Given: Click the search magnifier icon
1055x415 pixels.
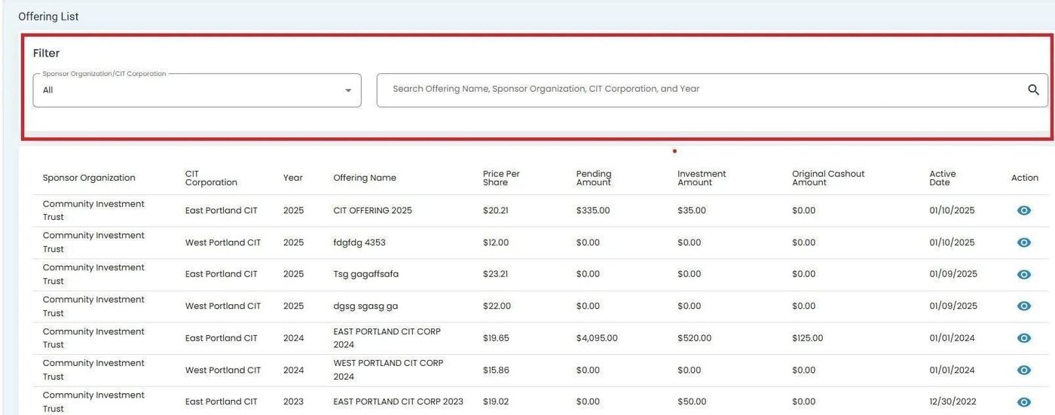Looking at the screenshot, I should pos(1033,90).
